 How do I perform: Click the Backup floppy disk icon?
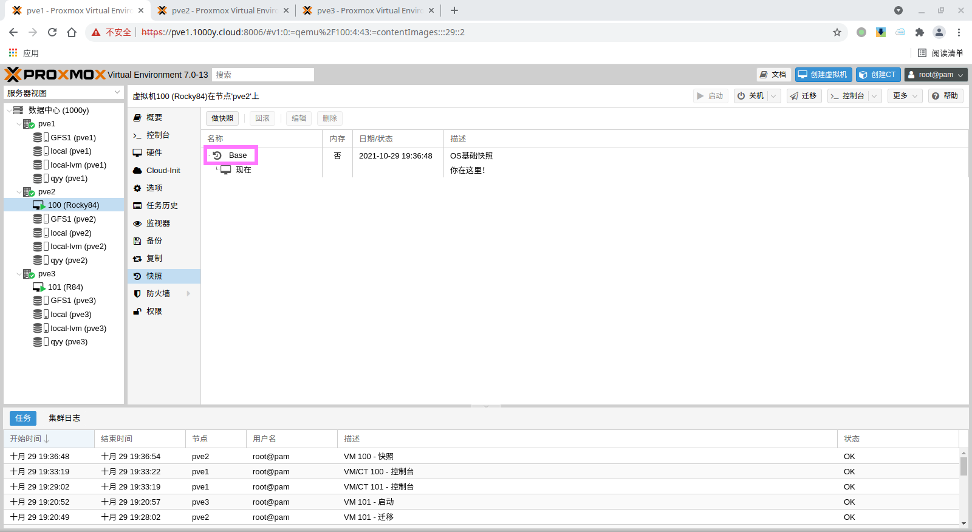[137, 241]
